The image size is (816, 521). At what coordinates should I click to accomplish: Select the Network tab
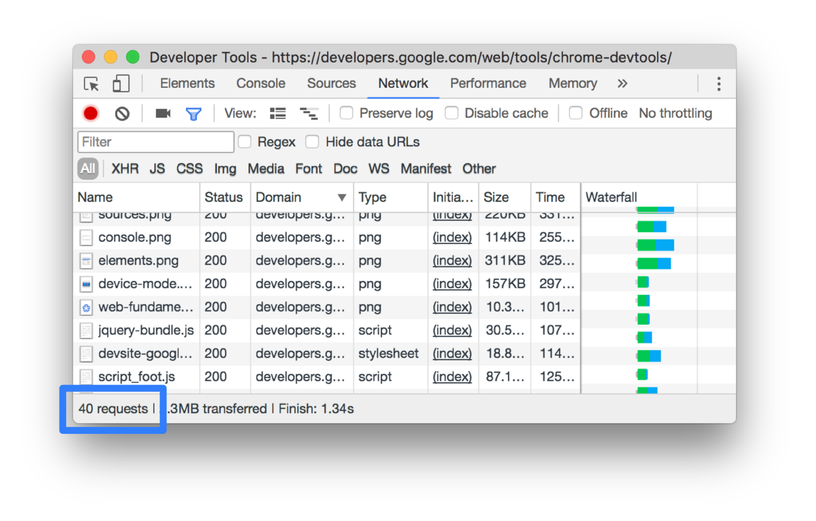403,84
